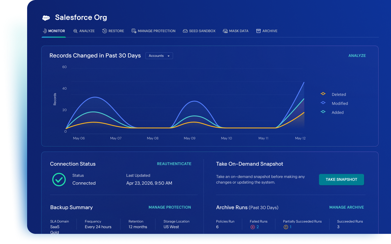Switch to the ANALYZE tab

point(84,31)
